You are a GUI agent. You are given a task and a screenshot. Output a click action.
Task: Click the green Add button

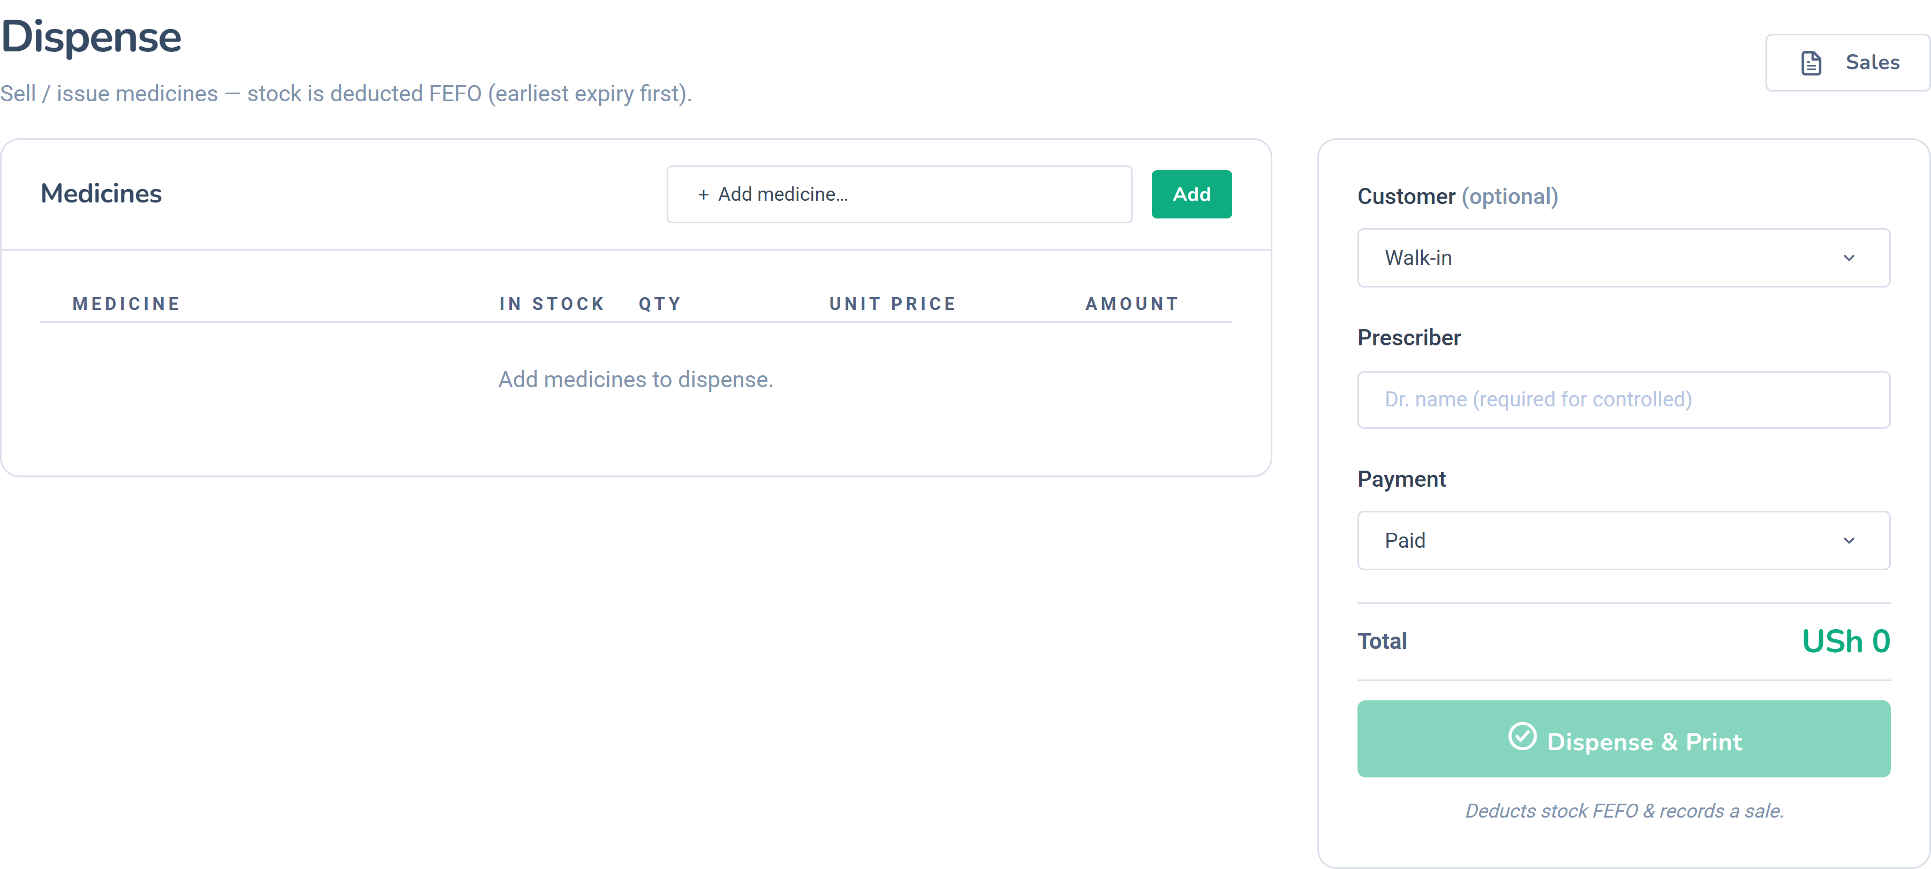point(1191,194)
